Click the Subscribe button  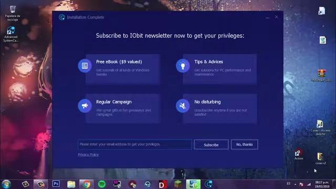tap(211, 145)
